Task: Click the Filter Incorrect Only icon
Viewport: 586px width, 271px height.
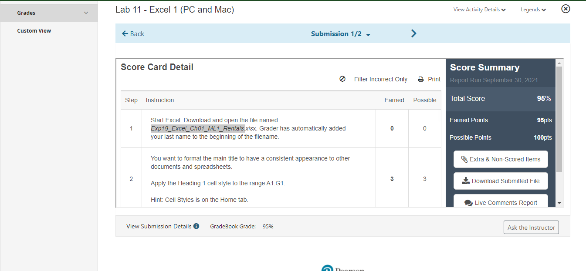Action: [x=342, y=79]
